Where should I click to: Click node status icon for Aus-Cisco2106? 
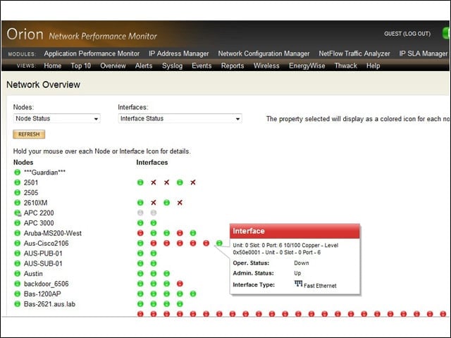tap(17, 243)
